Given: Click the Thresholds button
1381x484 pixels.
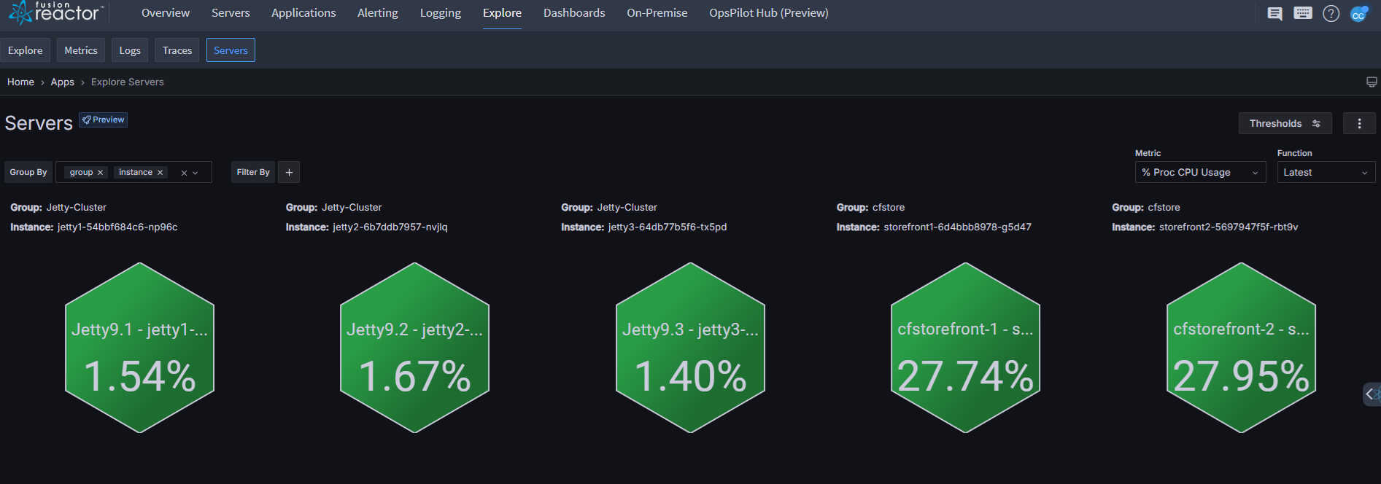Looking at the screenshot, I should [x=1285, y=123].
